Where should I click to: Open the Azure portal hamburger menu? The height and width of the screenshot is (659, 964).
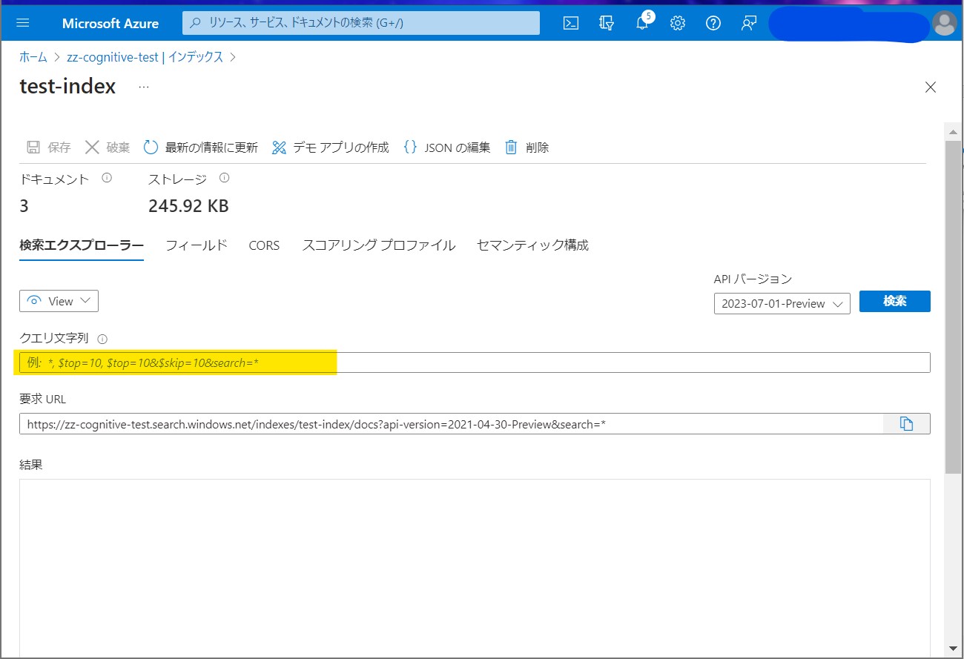[22, 23]
